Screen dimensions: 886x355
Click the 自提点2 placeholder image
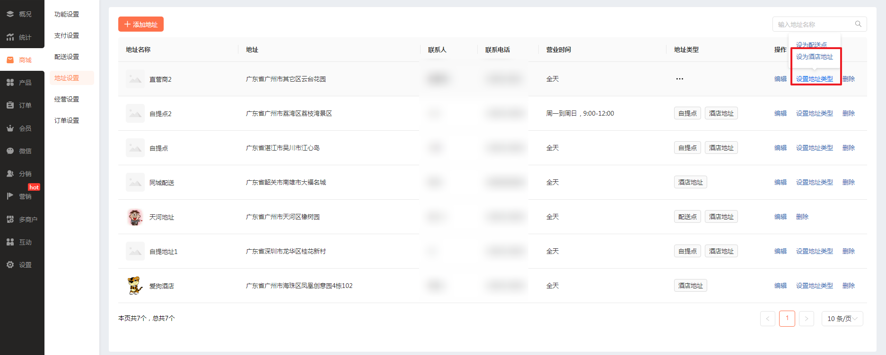coord(135,113)
